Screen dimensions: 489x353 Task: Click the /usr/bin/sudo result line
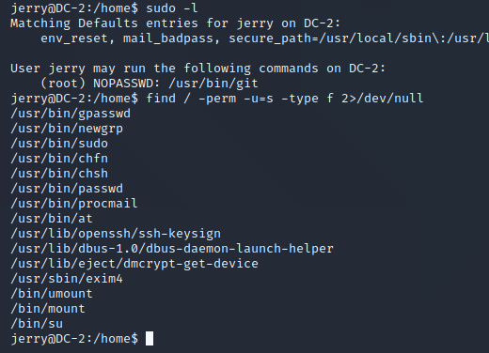coord(59,144)
